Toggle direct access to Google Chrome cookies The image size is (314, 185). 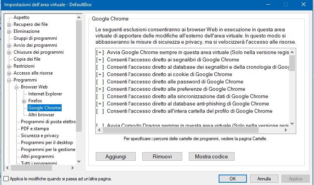click(x=164, y=74)
